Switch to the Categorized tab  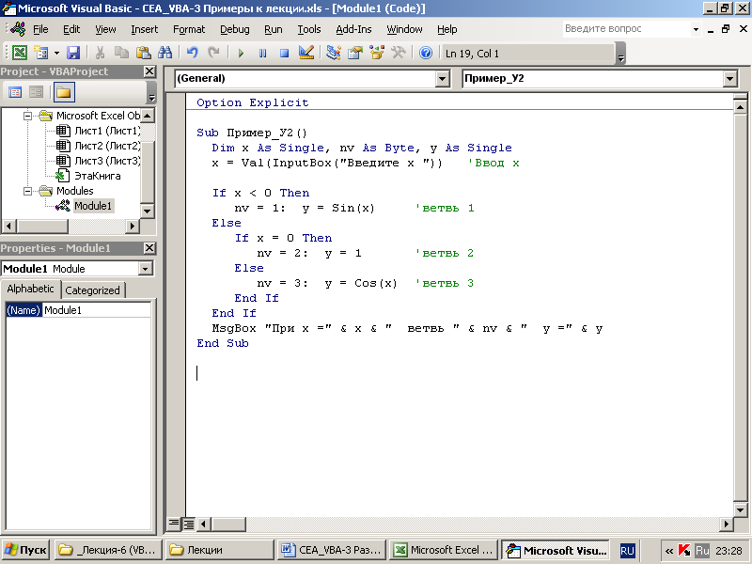(92, 290)
